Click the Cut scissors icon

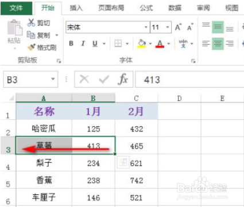[31, 22]
